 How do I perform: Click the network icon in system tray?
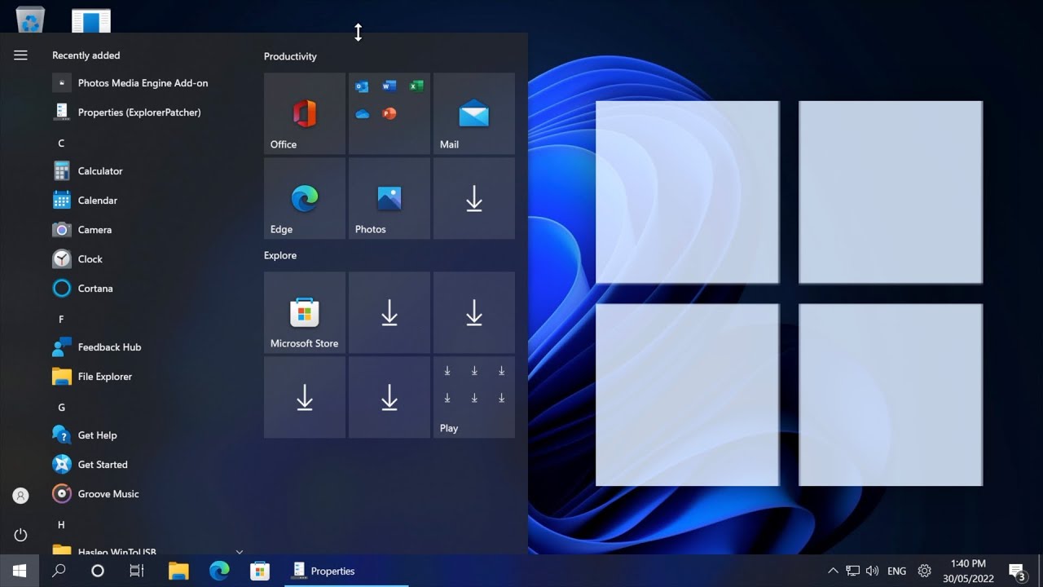(852, 571)
